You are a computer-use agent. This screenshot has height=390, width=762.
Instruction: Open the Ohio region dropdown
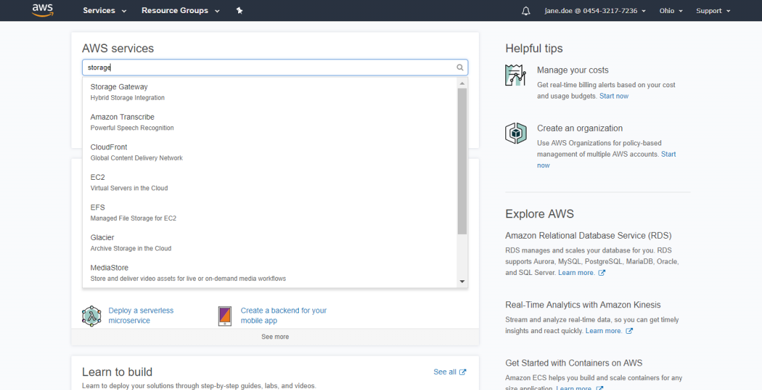coord(671,11)
